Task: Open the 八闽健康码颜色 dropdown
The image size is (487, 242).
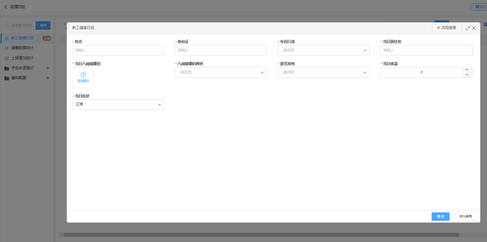Action: pos(221,72)
